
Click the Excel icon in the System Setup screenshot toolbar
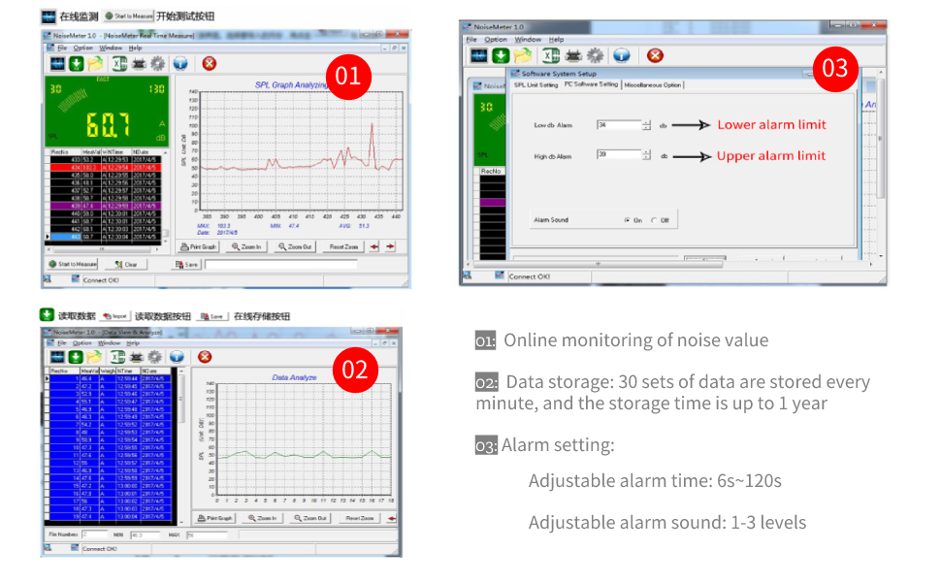pos(550,56)
